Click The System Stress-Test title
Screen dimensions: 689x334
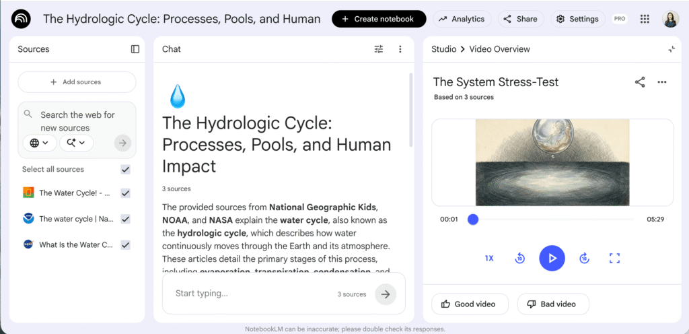click(496, 82)
